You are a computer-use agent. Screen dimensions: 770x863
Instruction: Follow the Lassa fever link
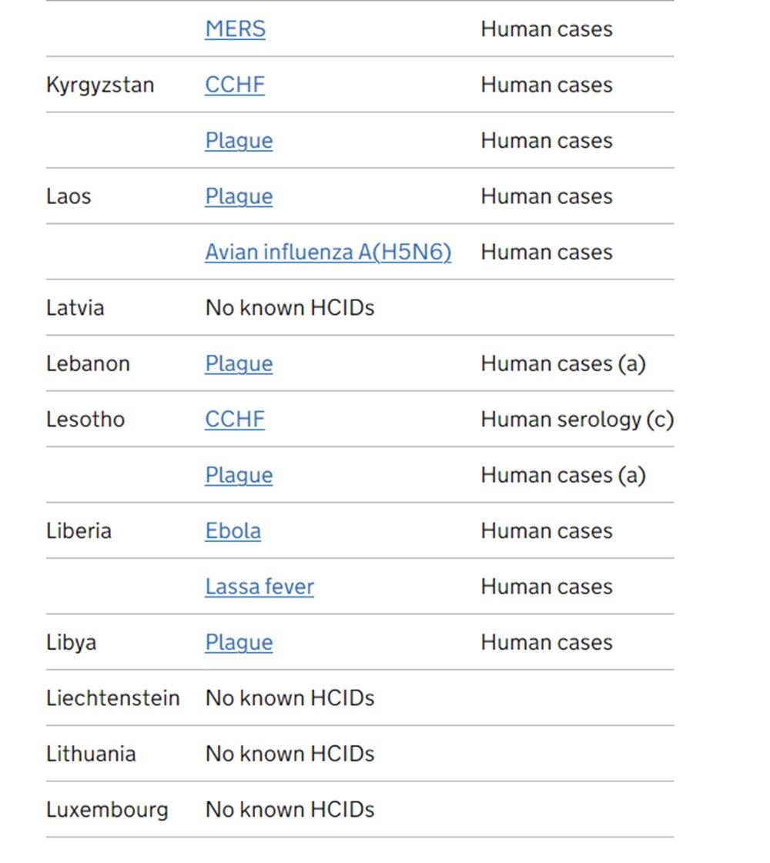(x=259, y=587)
